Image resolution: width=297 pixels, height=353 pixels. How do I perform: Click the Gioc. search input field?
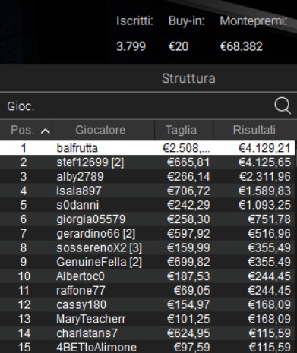coord(137,106)
